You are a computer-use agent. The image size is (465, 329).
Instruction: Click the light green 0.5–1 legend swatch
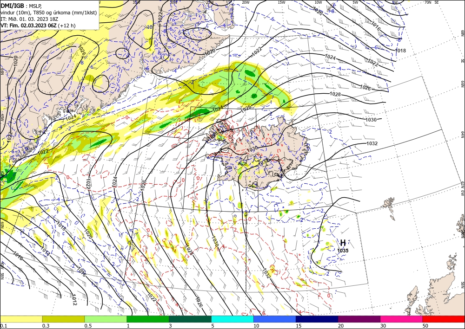click(106, 319)
